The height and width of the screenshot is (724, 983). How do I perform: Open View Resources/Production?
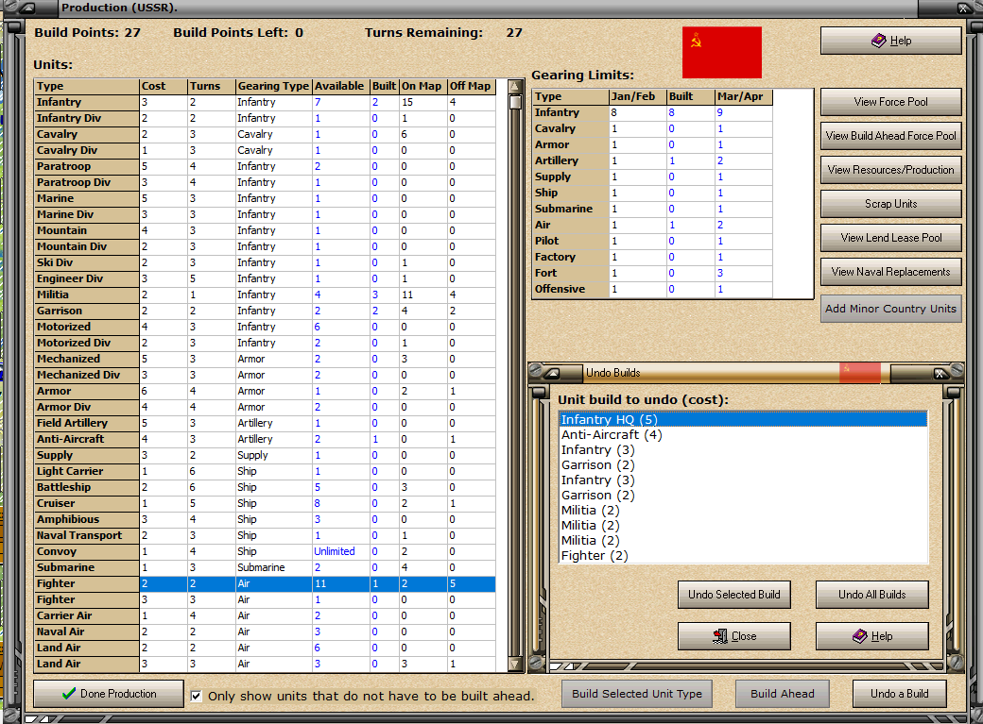890,170
